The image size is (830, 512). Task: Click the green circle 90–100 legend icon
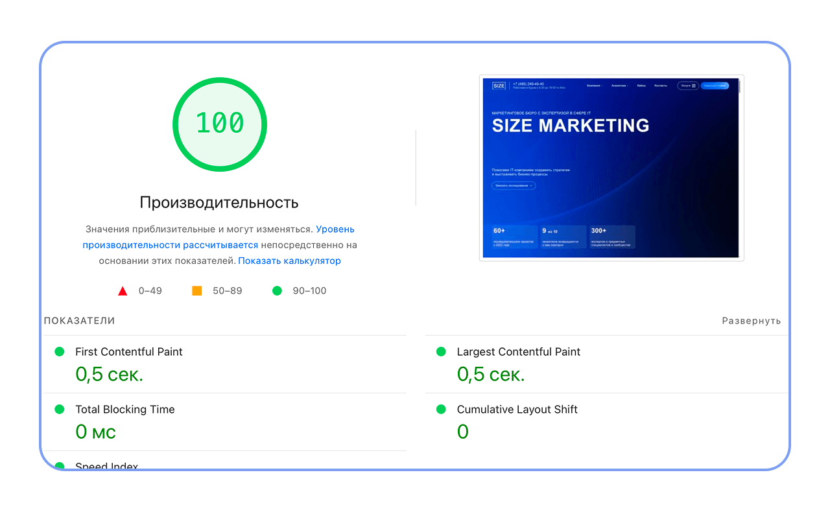click(277, 290)
